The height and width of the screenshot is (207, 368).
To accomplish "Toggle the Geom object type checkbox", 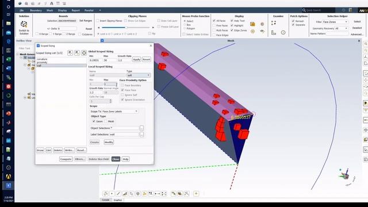I will (94, 121).
